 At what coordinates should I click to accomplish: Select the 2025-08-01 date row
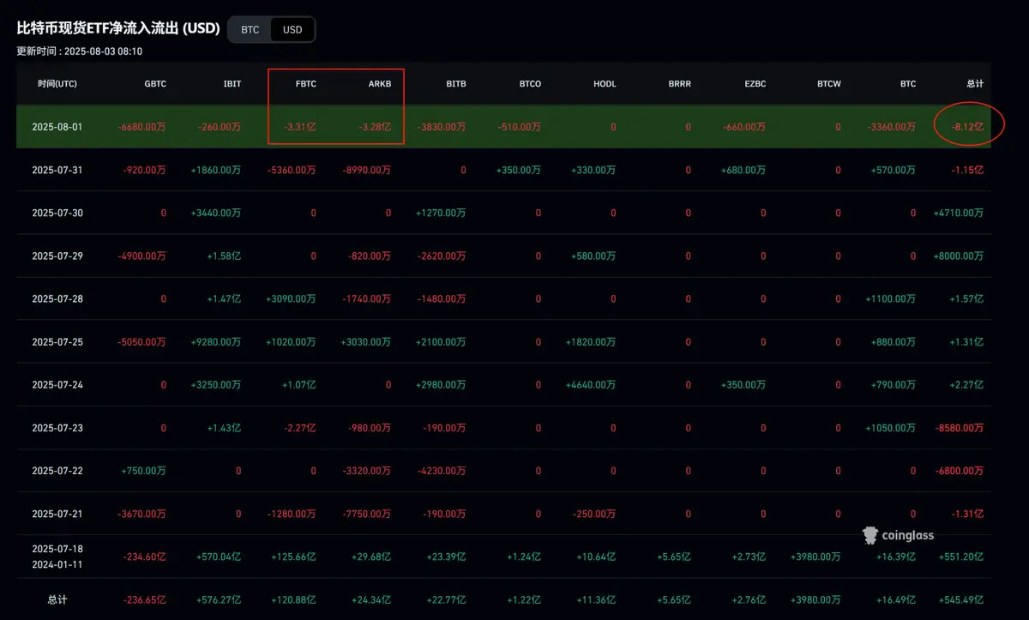(503, 126)
